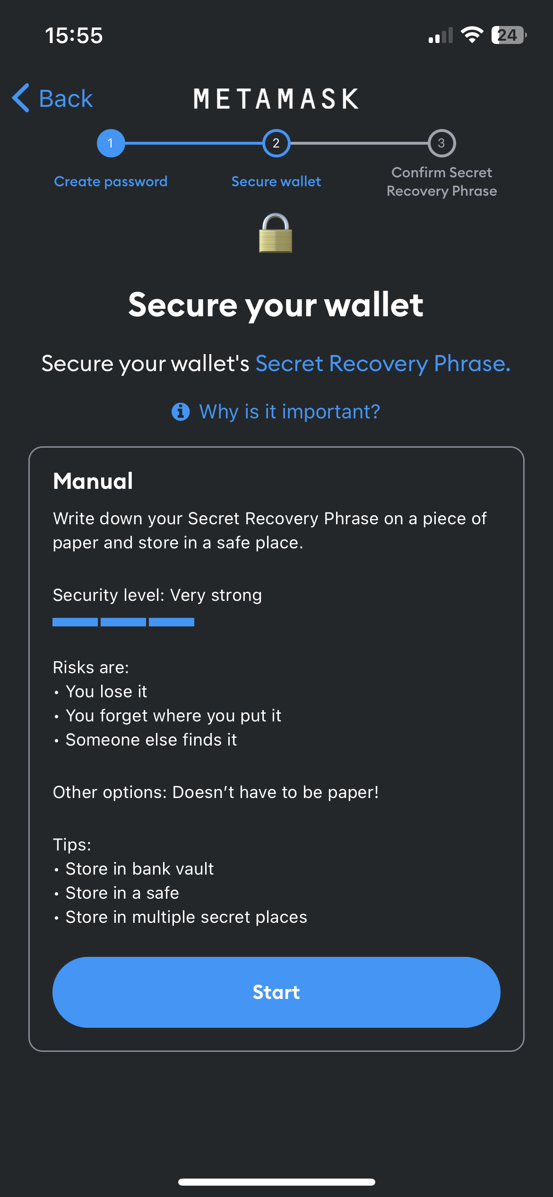Viewport: 553px width, 1197px height.
Task: Tap the Manual card heading
Action: click(x=93, y=481)
